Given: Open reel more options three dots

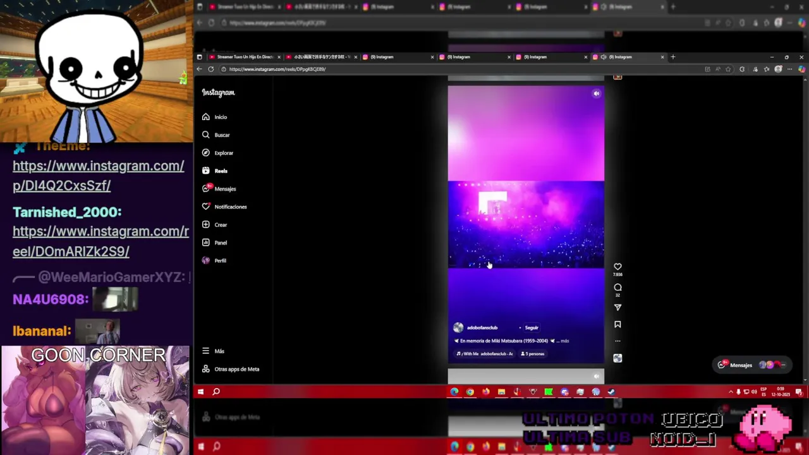Looking at the screenshot, I should pos(617,341).
